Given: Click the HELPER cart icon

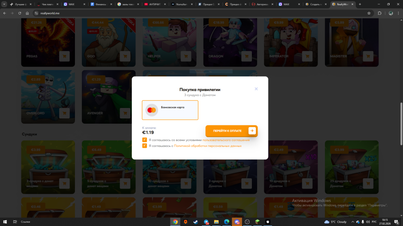Looking at the screenshot, I should [x=186, y=56].
